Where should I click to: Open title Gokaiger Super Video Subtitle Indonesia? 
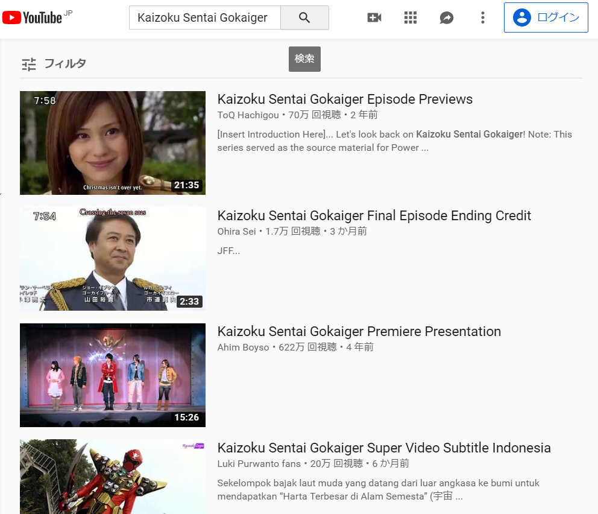(384, 448)
